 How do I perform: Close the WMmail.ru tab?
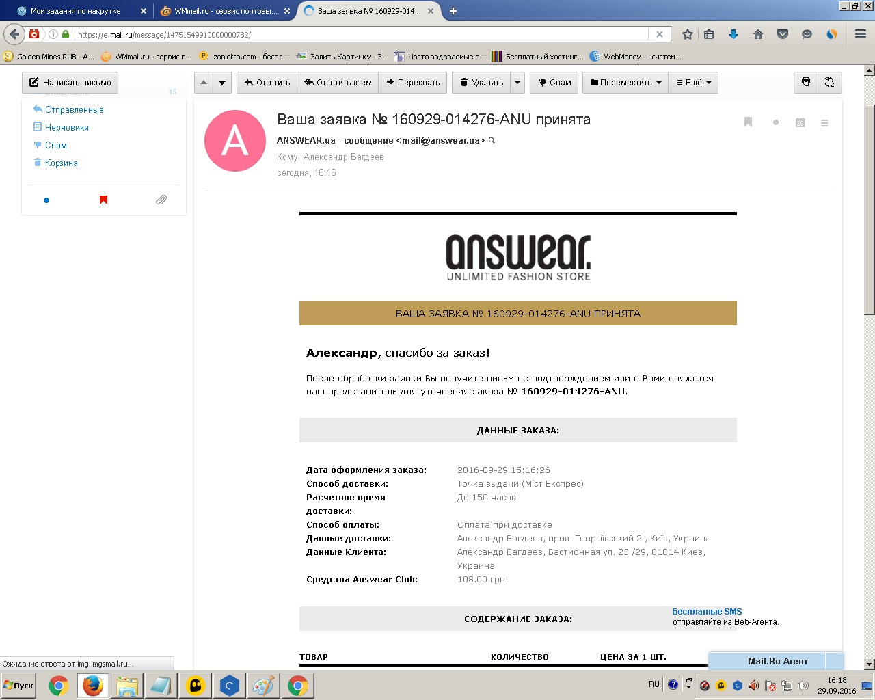coord(287,11)
